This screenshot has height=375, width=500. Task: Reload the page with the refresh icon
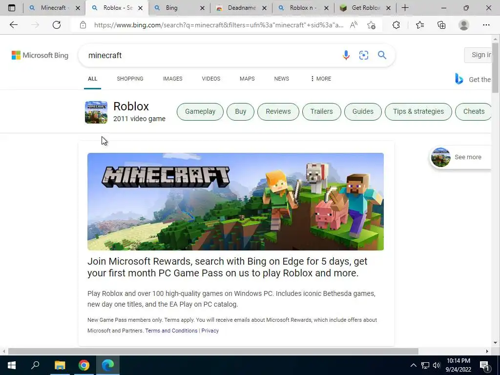pyautogui.click(x=57, y=25)
